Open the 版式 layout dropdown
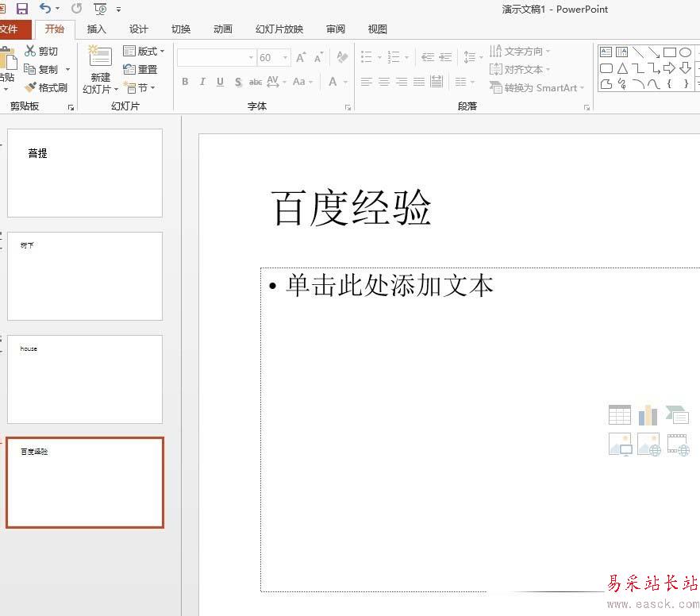 [x=144, y=51]
